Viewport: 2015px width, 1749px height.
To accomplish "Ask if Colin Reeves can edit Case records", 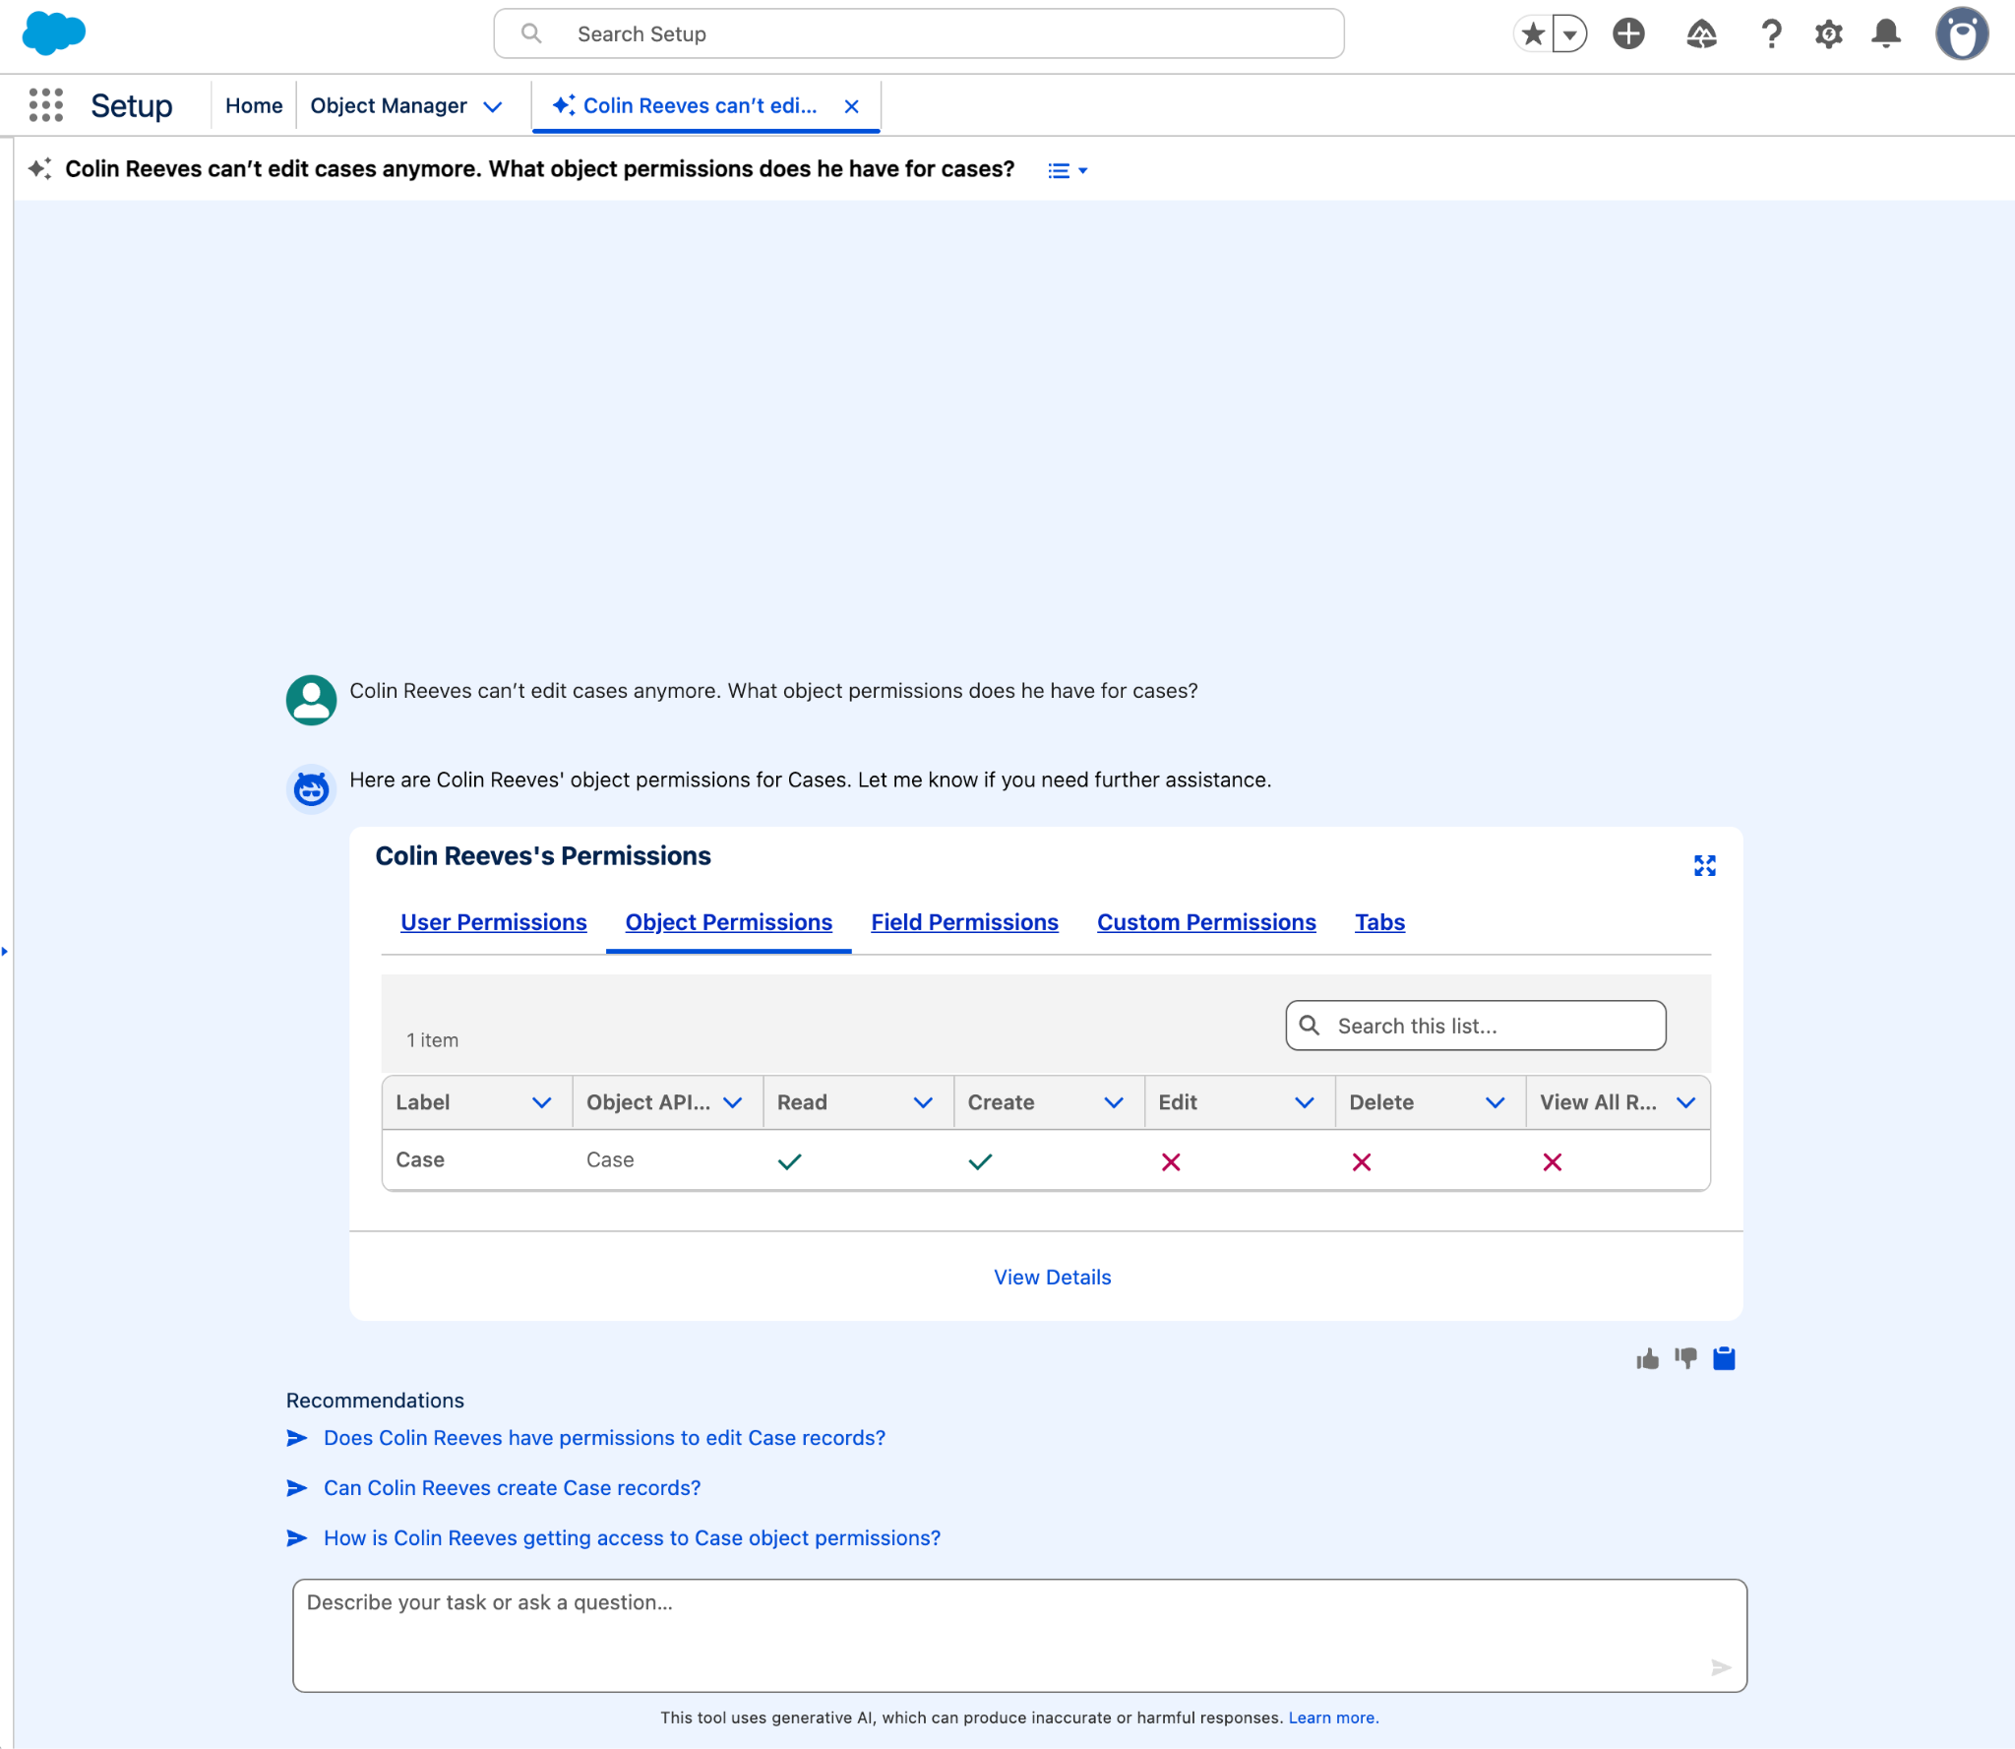I will pyautogui.click(x=604, y=1438).
